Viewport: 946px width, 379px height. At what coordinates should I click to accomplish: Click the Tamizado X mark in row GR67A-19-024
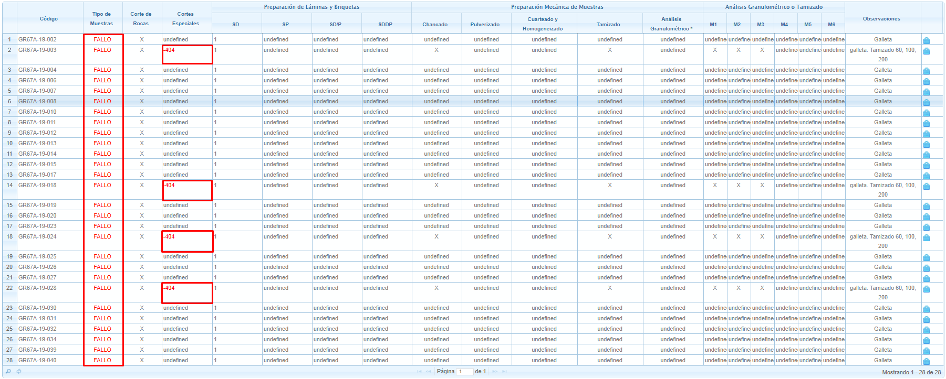(x=610, y=236)
